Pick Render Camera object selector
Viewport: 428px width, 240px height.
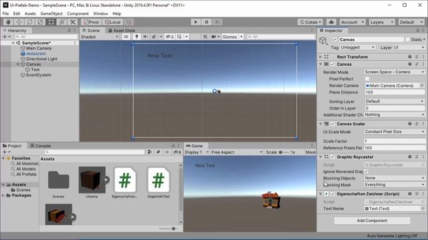pos(422,85)
